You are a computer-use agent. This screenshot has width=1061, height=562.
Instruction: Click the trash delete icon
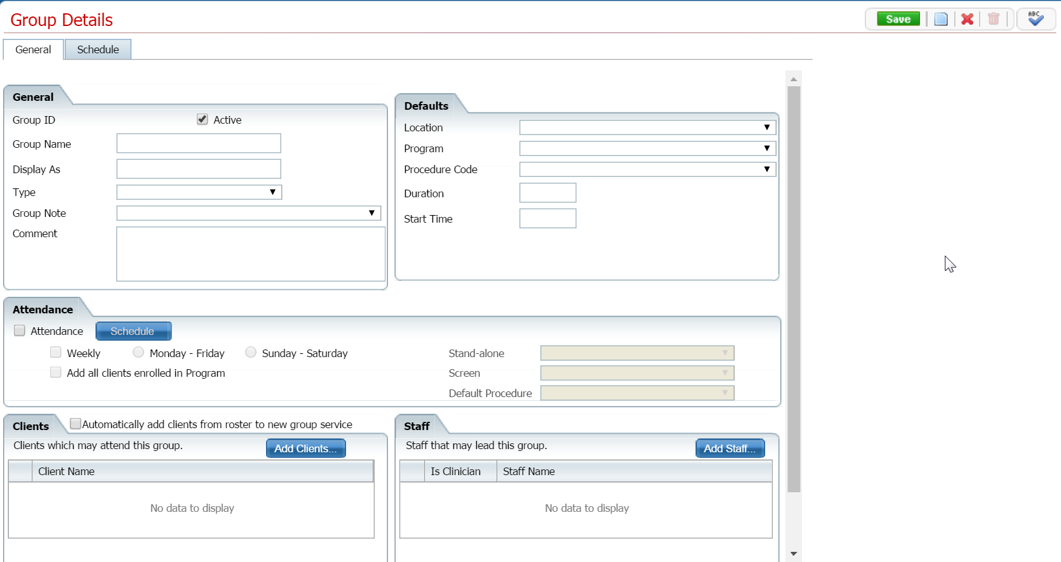[x=994, y=19]
